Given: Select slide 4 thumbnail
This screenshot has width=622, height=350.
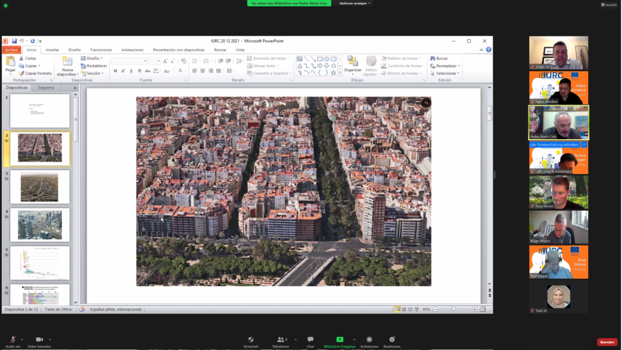Looking at the screenshot, I should [39, 224].
